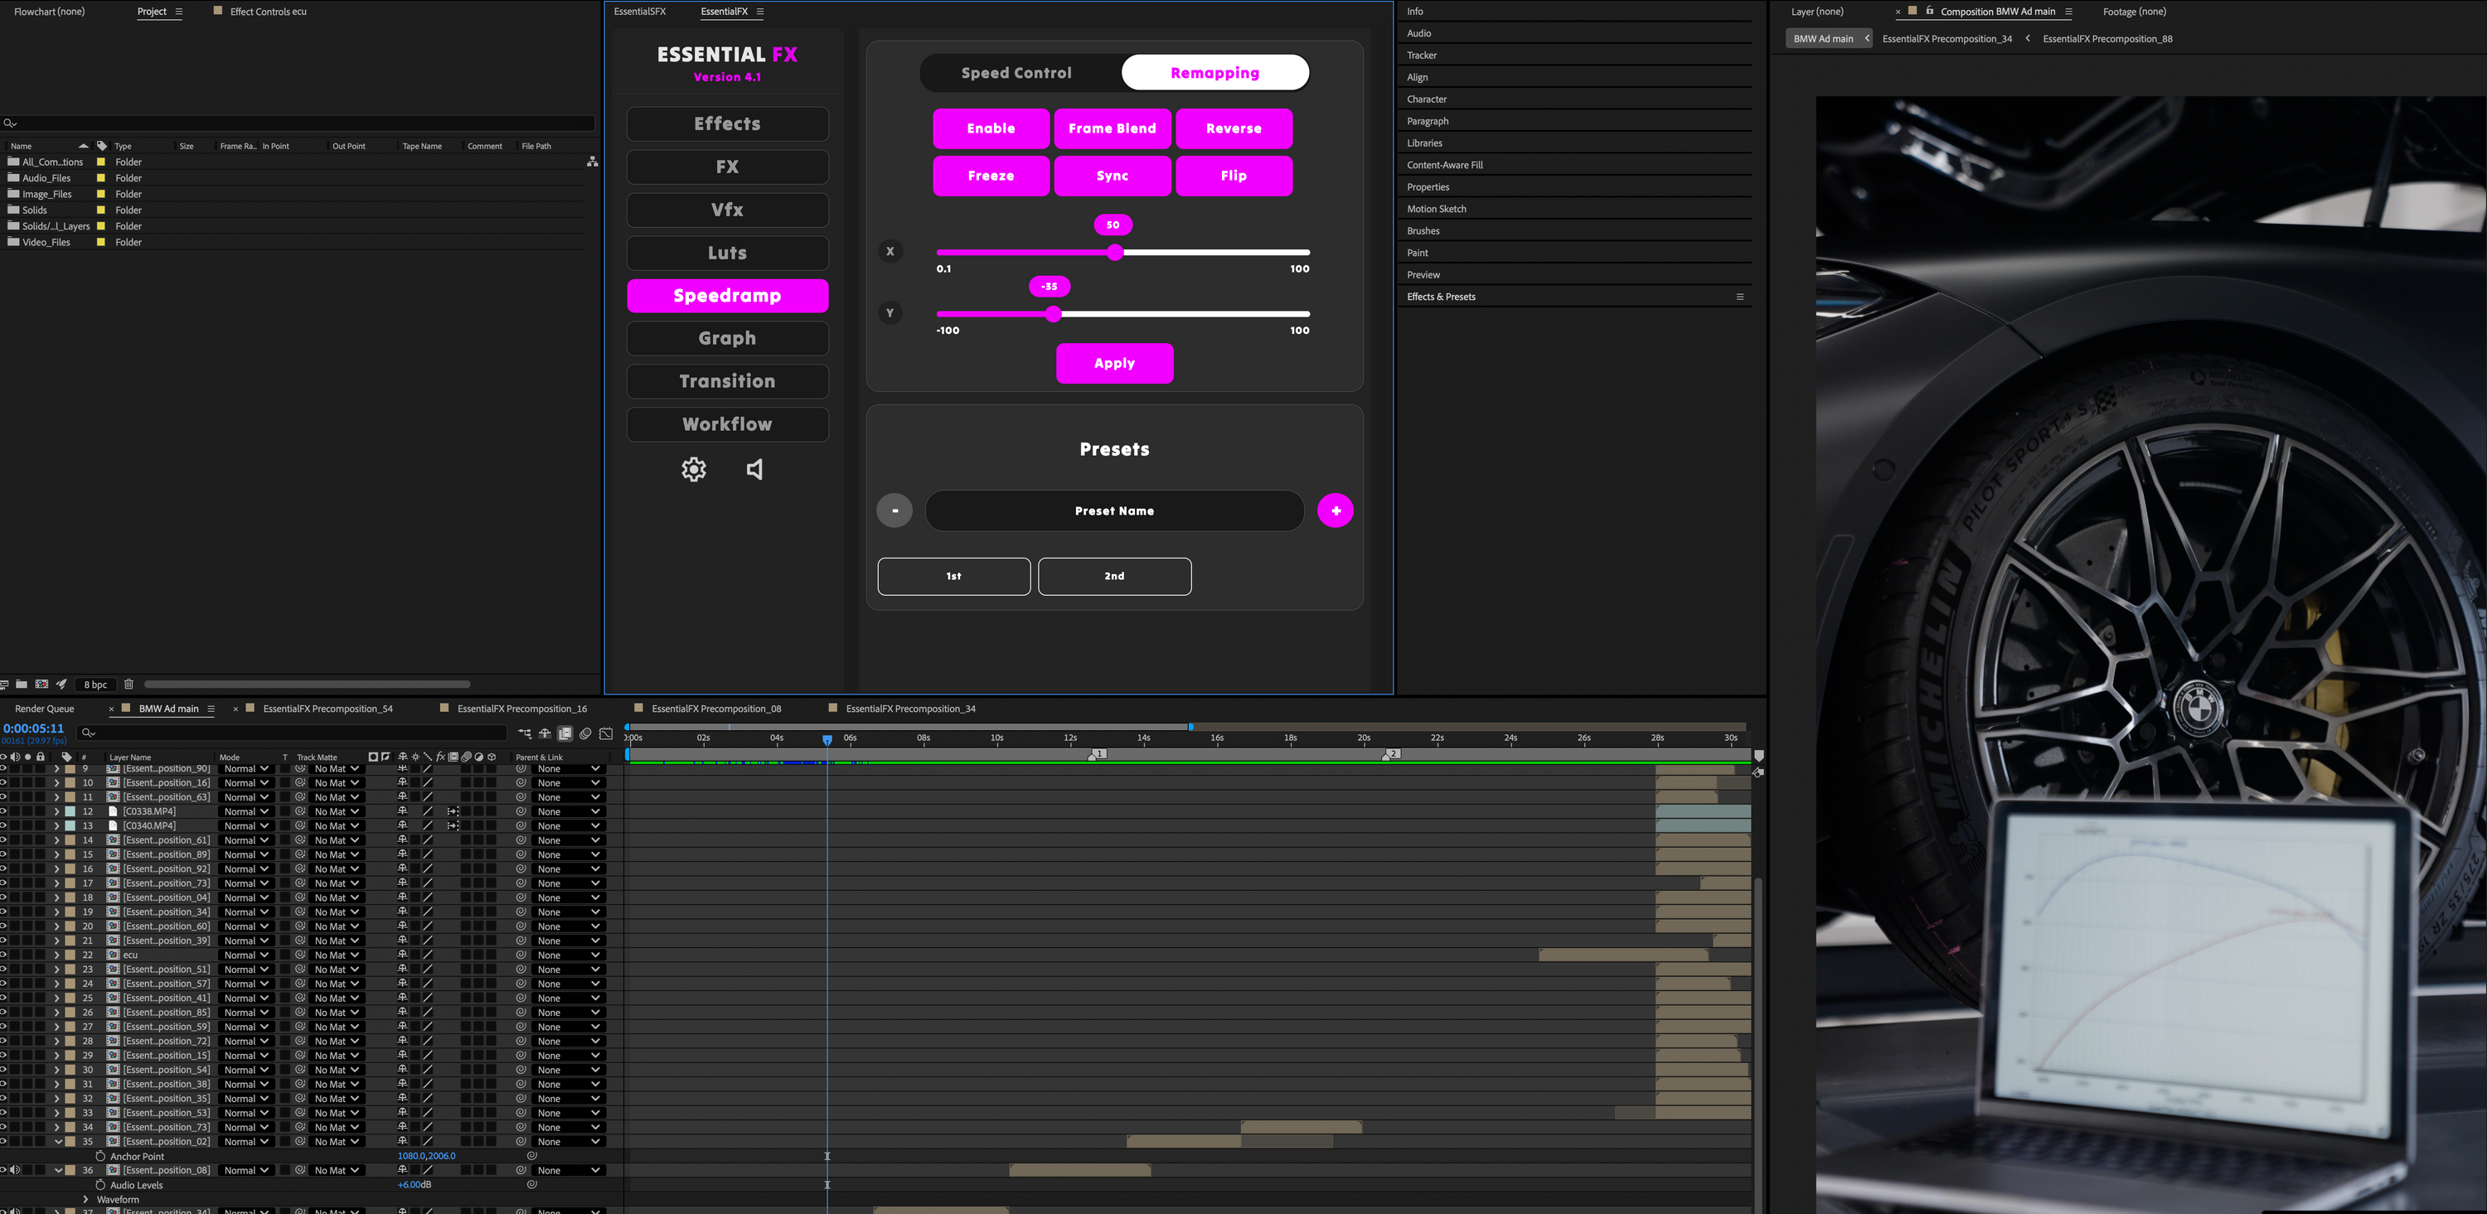Open the Composition Mini-Flowchart icon
Screen dimensions: 2487x1214
click(526, 733)
